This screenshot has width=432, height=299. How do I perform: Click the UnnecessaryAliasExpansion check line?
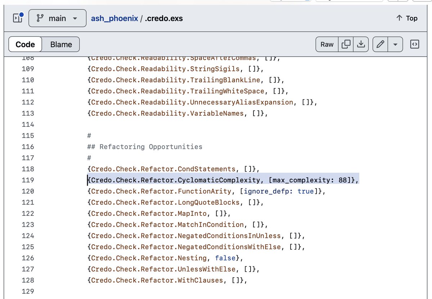202,102
